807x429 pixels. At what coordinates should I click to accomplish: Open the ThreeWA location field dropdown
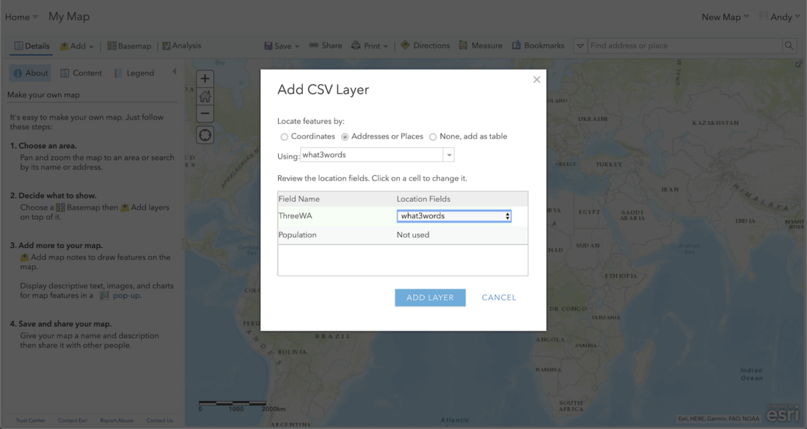tap(454, 216)
